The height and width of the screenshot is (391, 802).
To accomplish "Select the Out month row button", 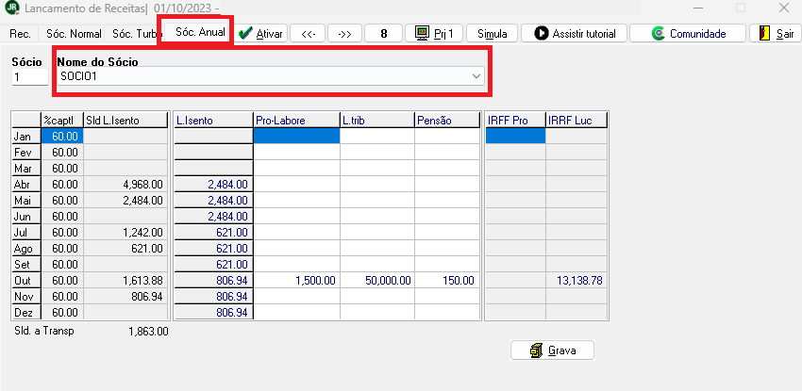I will click(25, 281).
